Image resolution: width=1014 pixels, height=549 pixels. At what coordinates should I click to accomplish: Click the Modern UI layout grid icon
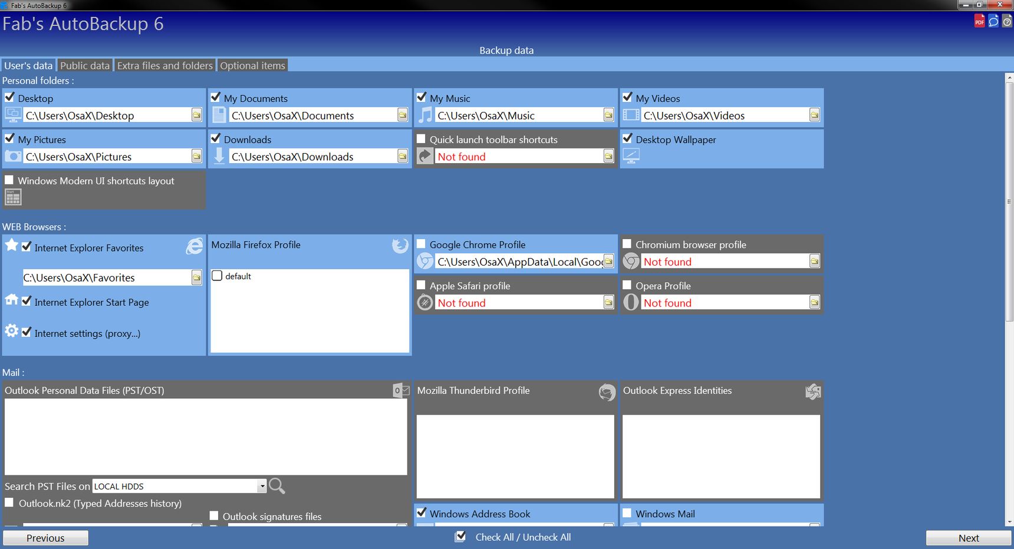pyautogui.click(x=13, y=197)
